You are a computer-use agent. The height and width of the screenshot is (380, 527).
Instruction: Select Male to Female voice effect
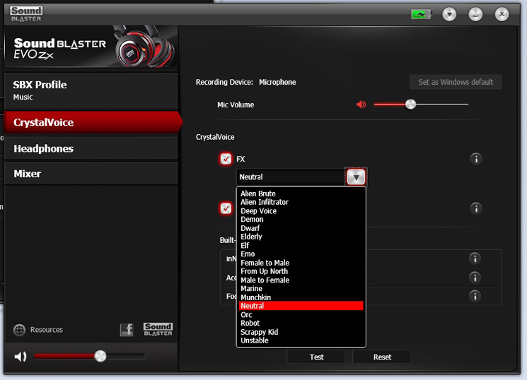tap(265, 280)
